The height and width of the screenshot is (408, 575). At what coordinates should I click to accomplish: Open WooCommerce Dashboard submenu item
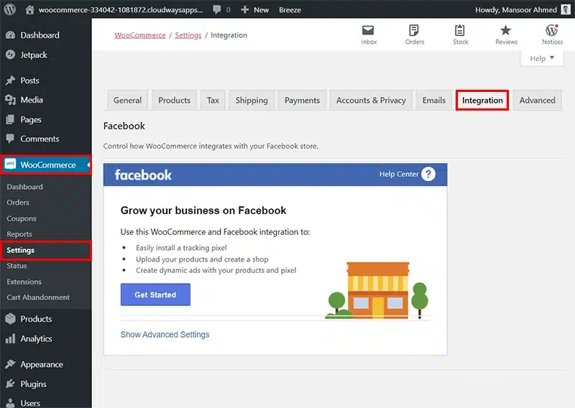point(24,187)
